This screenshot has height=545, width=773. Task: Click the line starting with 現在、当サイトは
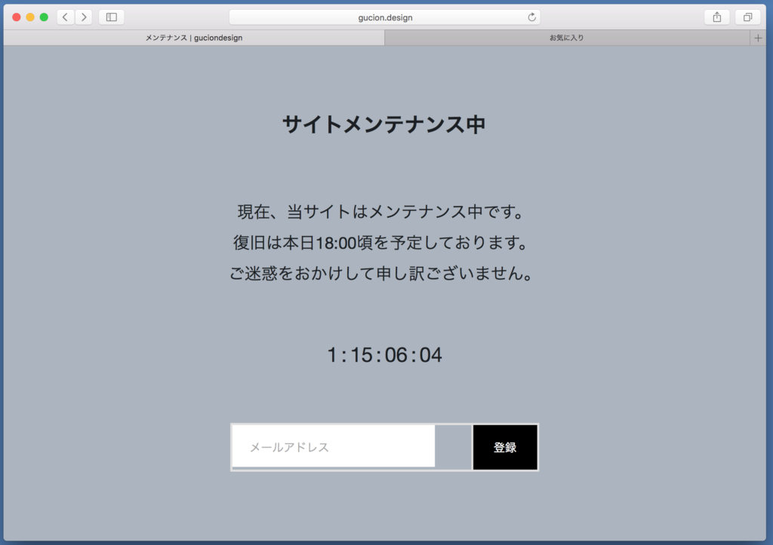pos(380,212)
